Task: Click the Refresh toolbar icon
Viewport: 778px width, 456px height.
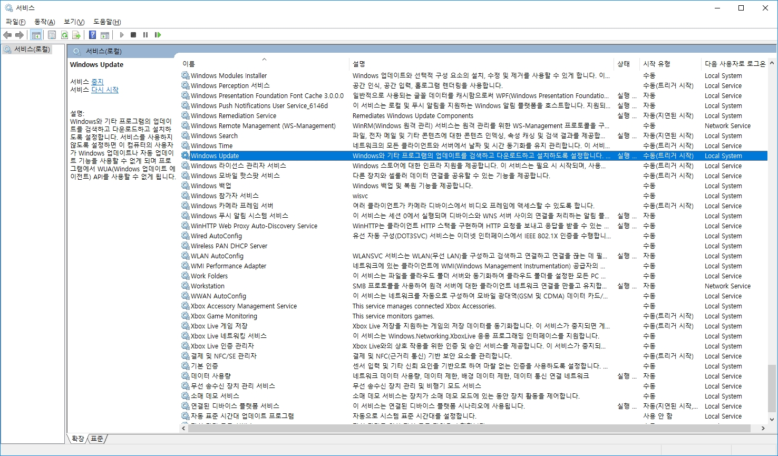Action: pyautogui.click(x=64, y=35)
